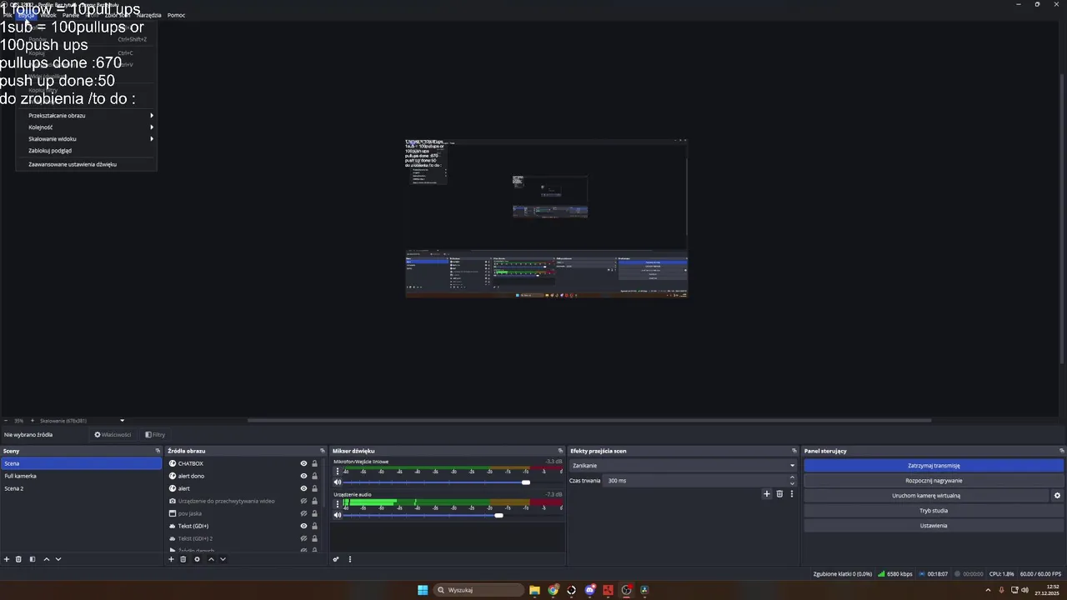
Task: Enable Tryb studia
Action: (934, 511)
